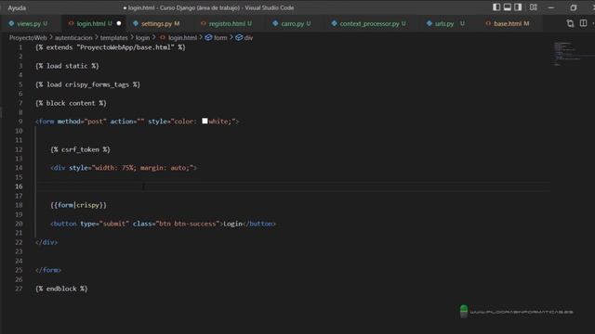
Task: Click the Python icon on views.py tab
Action: pyautogui.click(x=11, y=23)
